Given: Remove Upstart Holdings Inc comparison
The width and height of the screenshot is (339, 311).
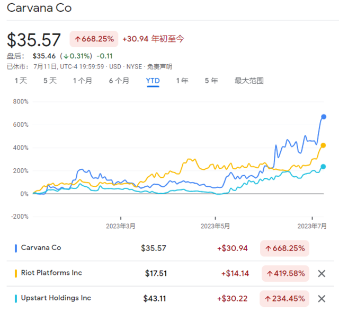Looking at the screenshot, I should 322,299.
